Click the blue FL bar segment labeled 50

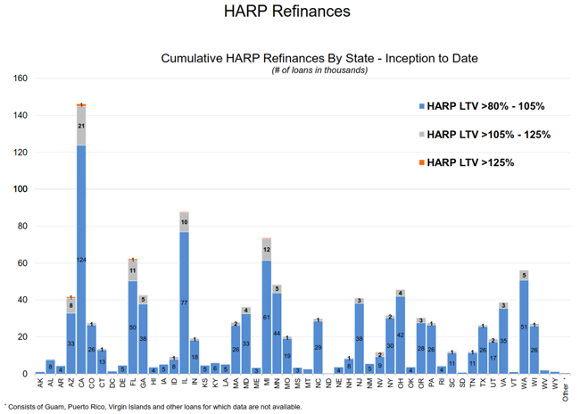(x=133, y=327)
